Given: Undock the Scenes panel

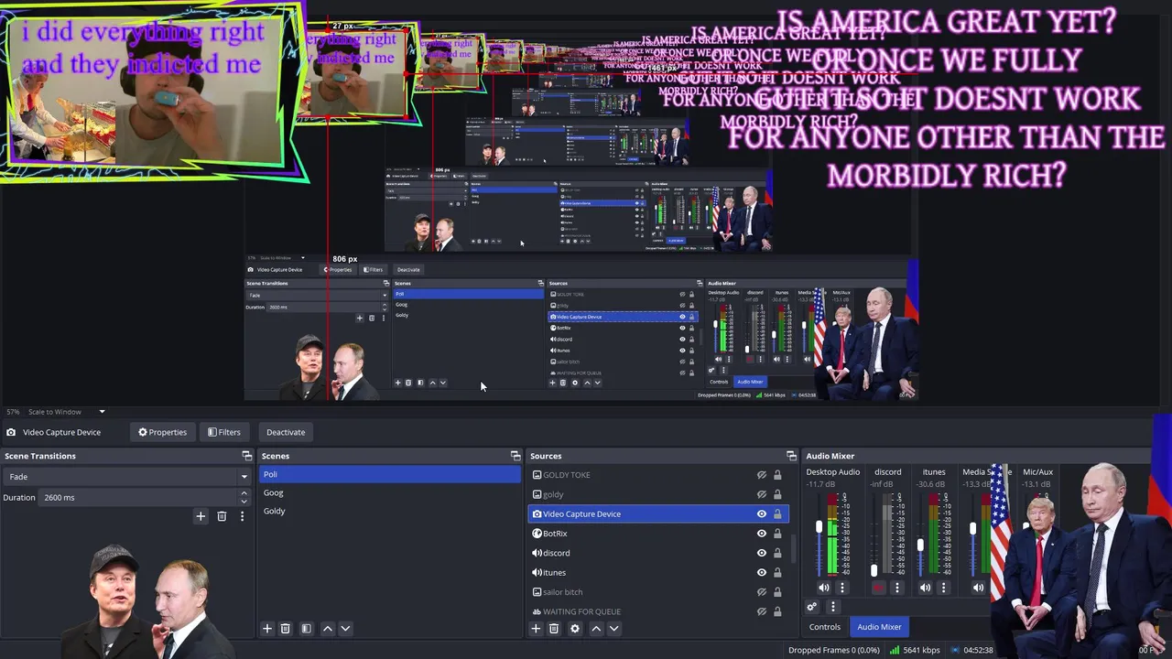Looking at the screenshot, I should pos(515,456).
